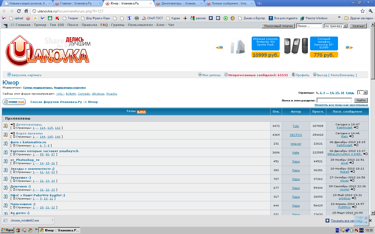This screenshot has width=375, height=234.
Task: Open topic 'фото с kotomatrix.ru'
Action: coord(28,142)
